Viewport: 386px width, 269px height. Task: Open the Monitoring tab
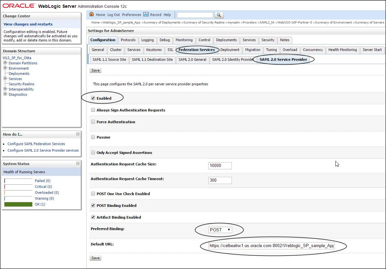184,40
